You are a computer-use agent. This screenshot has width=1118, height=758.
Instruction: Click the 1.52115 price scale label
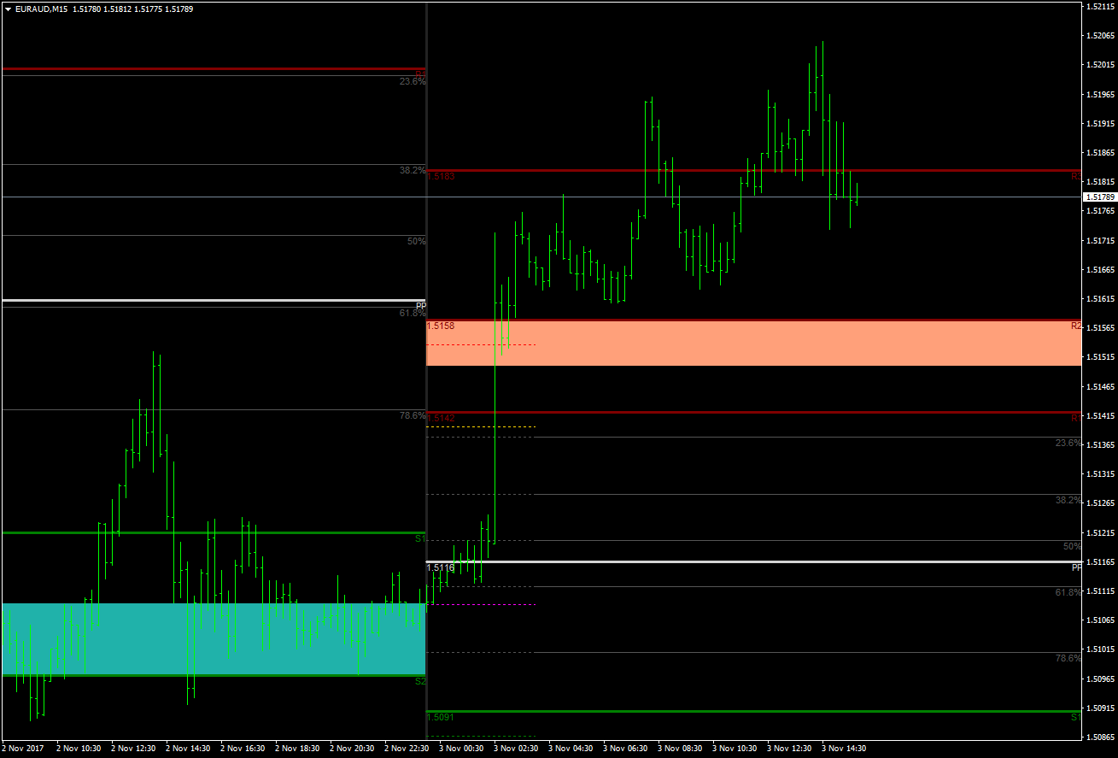tap(1100, 7)
